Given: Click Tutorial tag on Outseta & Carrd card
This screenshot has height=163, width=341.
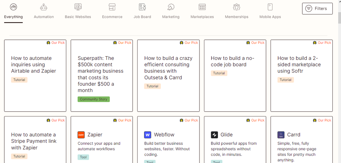Looking at the screenshot, I should pyautogui.click(x=152, y=86).
